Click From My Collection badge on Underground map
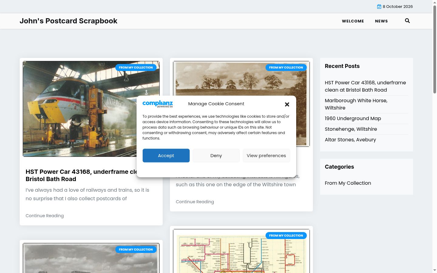Viewport: 437px width, 273px height. [x=286, y=236]
